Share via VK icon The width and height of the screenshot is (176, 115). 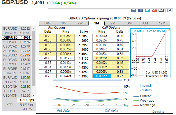click(x=134, y=10)
